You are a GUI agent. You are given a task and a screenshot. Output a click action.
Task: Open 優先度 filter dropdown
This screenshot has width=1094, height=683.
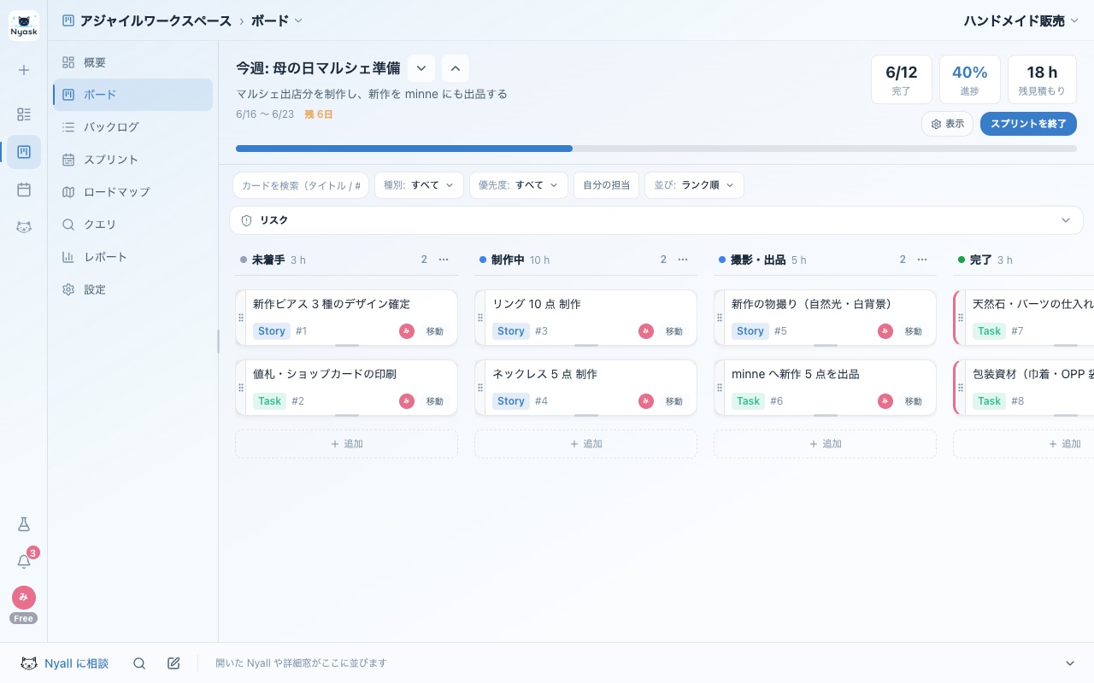click(519, 185)
